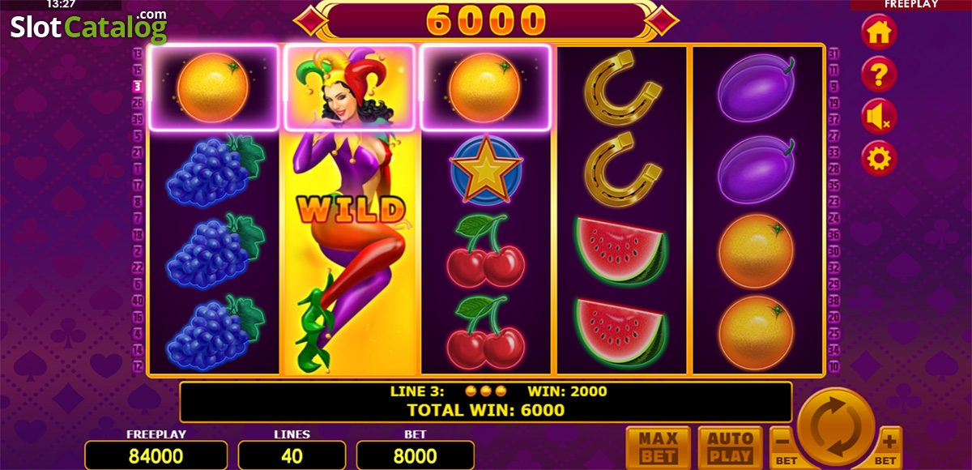
Task: Spin the reels with round arrows button
Action: (837, 425)
